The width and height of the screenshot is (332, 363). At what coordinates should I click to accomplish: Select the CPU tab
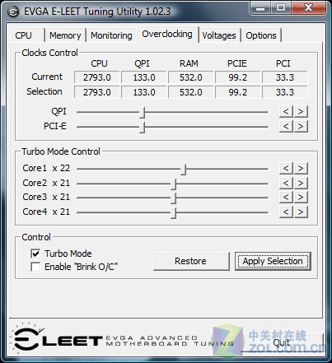pyautogui.click(x=24, y=35)
